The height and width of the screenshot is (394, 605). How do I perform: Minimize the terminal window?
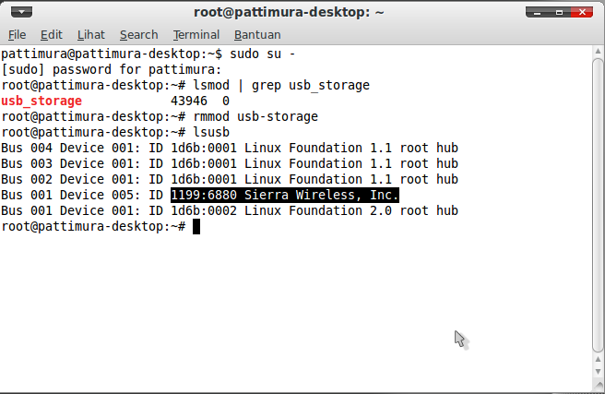click(x=537, y=13)
